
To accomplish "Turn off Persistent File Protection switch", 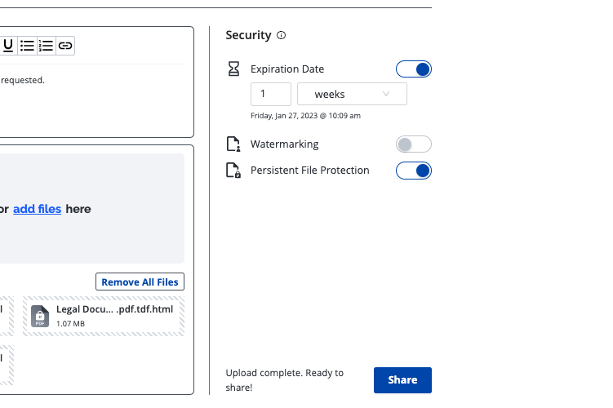I will [413, 171].
